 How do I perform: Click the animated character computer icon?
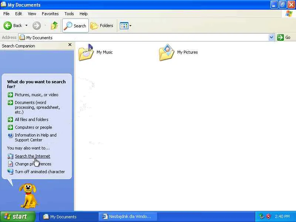pyautogui.click(x=10, y=172)
